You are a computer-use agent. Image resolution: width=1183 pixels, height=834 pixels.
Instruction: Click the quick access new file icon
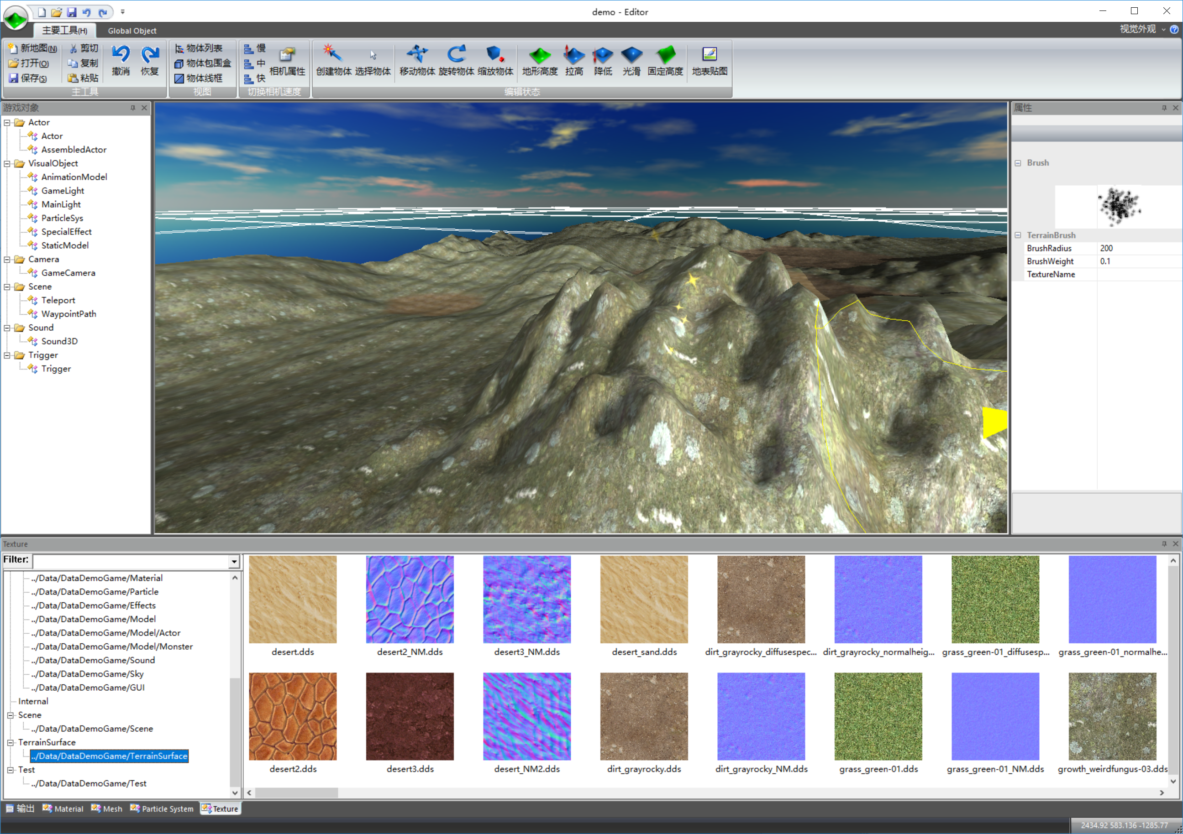pyautogui.click(x=42, y=12)
